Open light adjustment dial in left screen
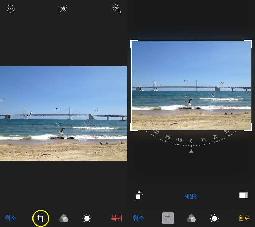This screenshot has height=227, width=255. click(87, 218)
